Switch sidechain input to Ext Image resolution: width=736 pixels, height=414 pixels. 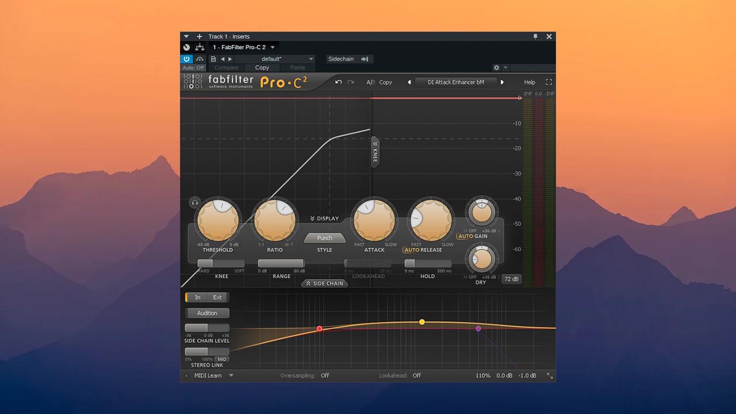[x=217, y=297]
